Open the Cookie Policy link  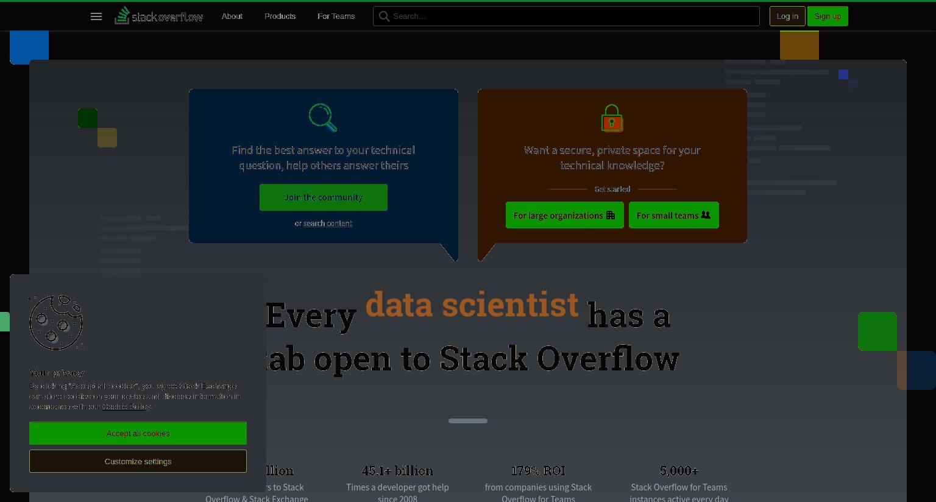(126, 406)
